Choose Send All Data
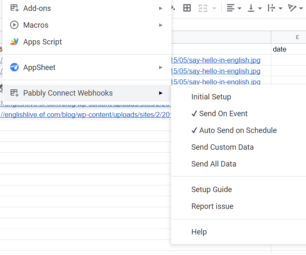This screenshot has width=306, height=255. [x=239, y=164]
